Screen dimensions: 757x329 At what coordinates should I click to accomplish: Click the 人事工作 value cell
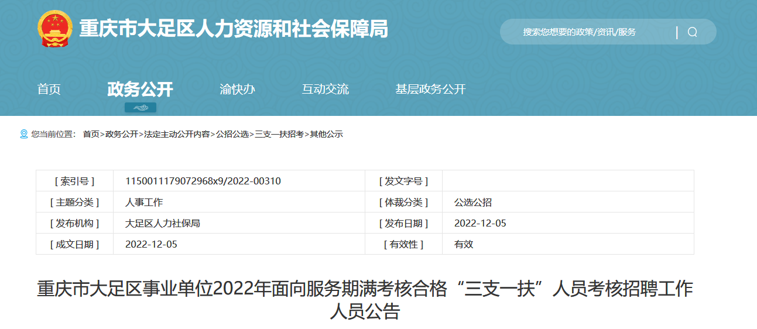pos(239,202)
